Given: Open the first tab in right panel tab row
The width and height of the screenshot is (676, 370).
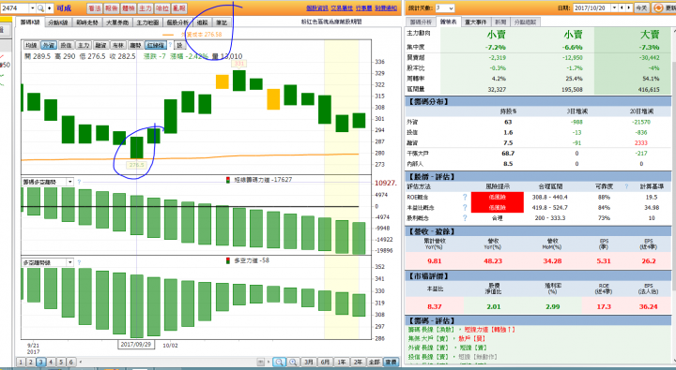Looking at the screenshot, I should click(x=421, y=22).
